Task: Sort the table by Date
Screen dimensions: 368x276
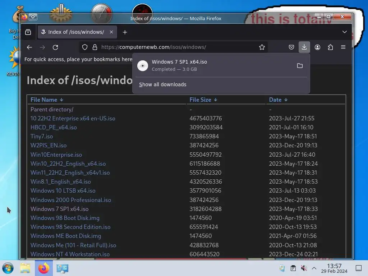Action: tap(278, 100)
